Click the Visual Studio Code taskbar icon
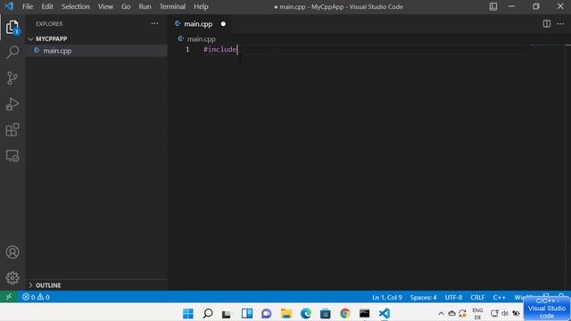Image resolution: width=571 pixels, height=321 pixels. point(385,313)
